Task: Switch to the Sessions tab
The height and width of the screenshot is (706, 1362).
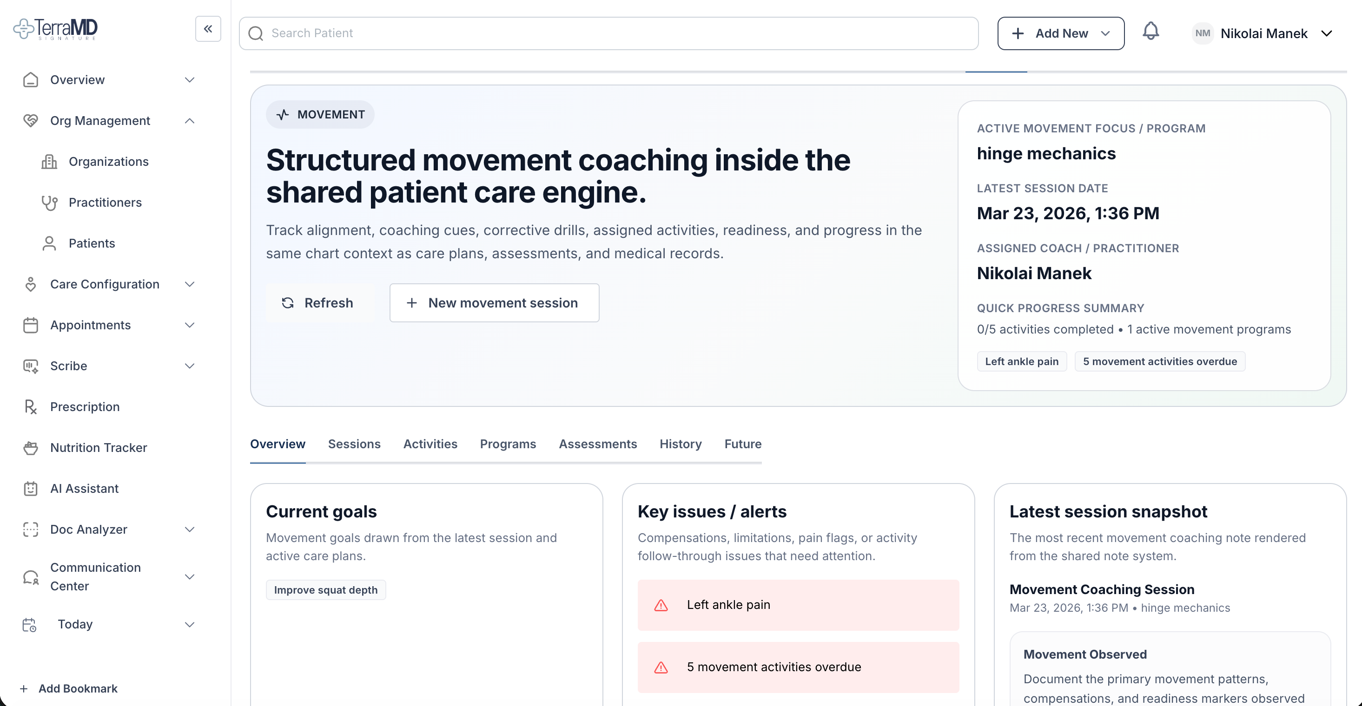Action: pos(354,444)
